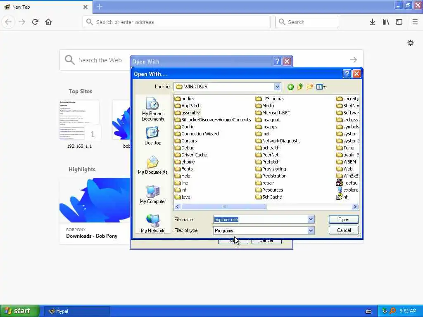Click the horizontal scrollbar thumb
Image resolution: width=423 pixels, height=317 pixels.
pyautogui.click(x=223, y=207)
